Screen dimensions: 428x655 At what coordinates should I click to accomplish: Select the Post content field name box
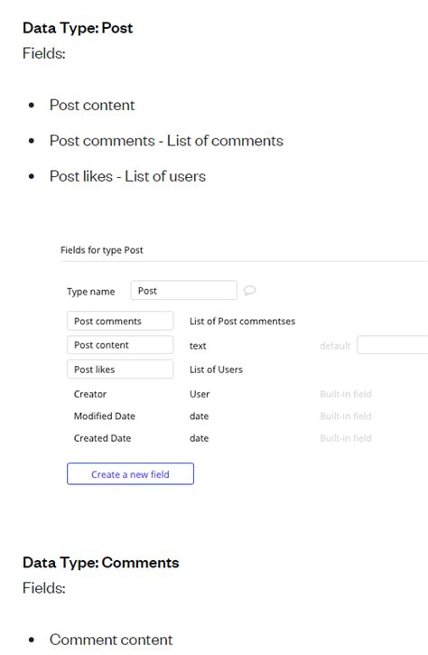(x=120, y=345)
